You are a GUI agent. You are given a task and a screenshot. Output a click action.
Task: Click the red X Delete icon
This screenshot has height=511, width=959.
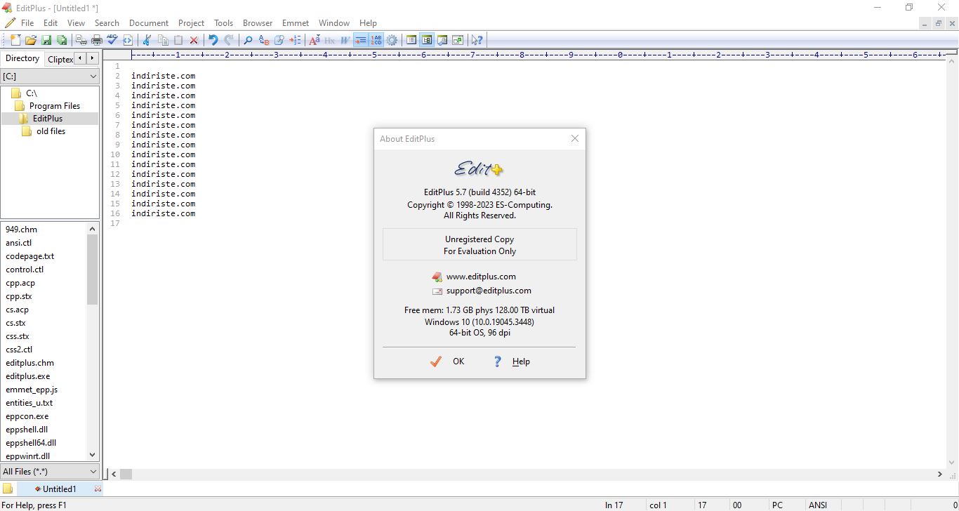(194, 40)
